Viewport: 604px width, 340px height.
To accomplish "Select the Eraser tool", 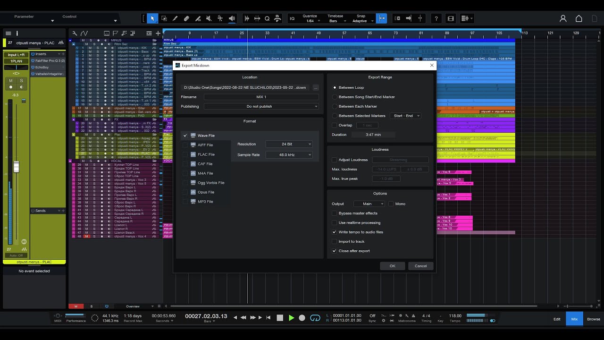I will coord(186,18).
